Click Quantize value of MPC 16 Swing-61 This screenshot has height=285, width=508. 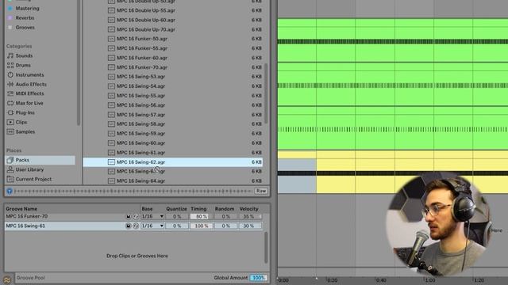[177, 226]
